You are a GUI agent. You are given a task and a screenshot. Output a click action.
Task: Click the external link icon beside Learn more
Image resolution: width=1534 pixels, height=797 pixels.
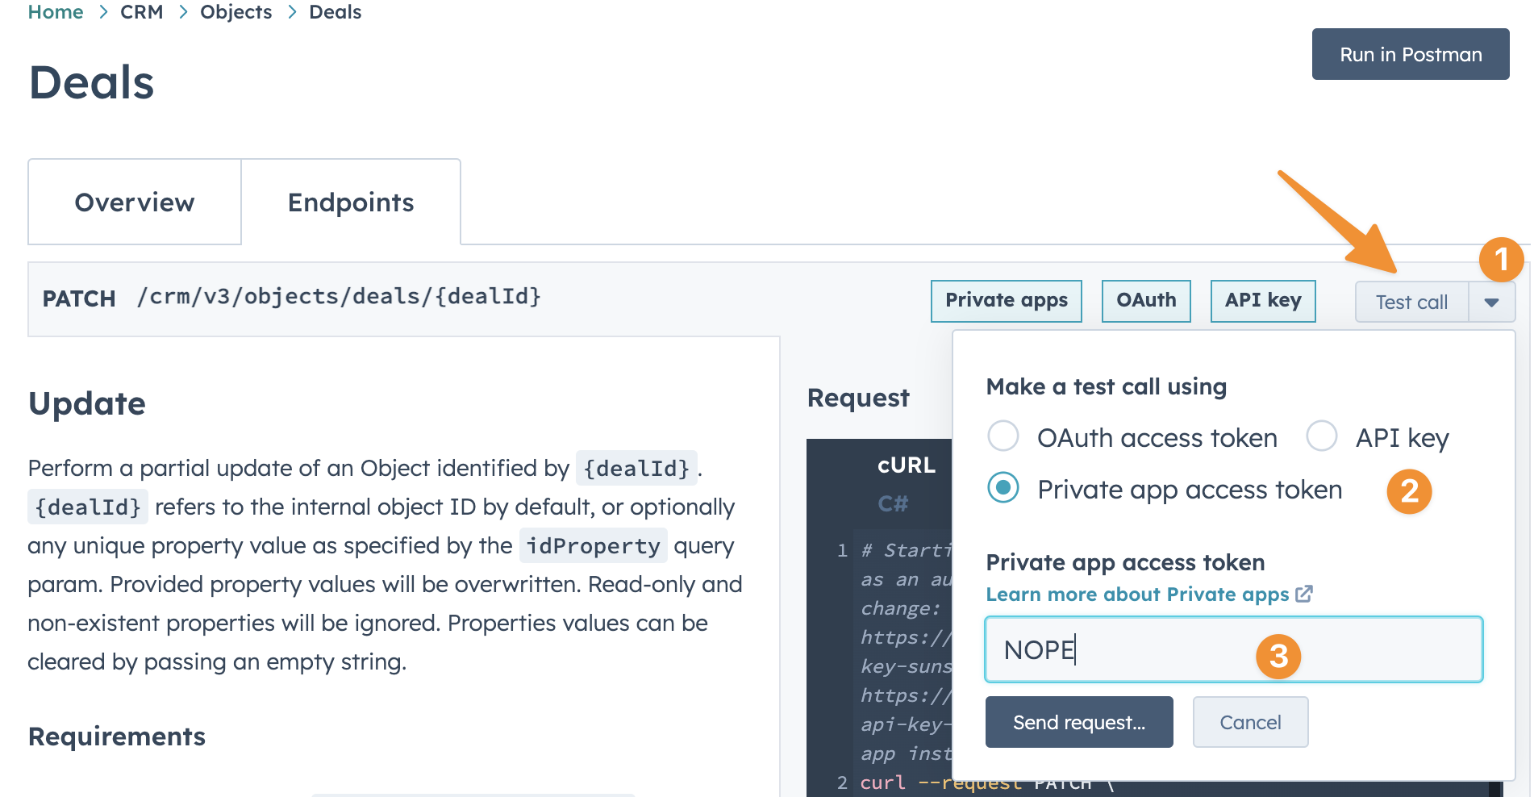pos(1305,595)
